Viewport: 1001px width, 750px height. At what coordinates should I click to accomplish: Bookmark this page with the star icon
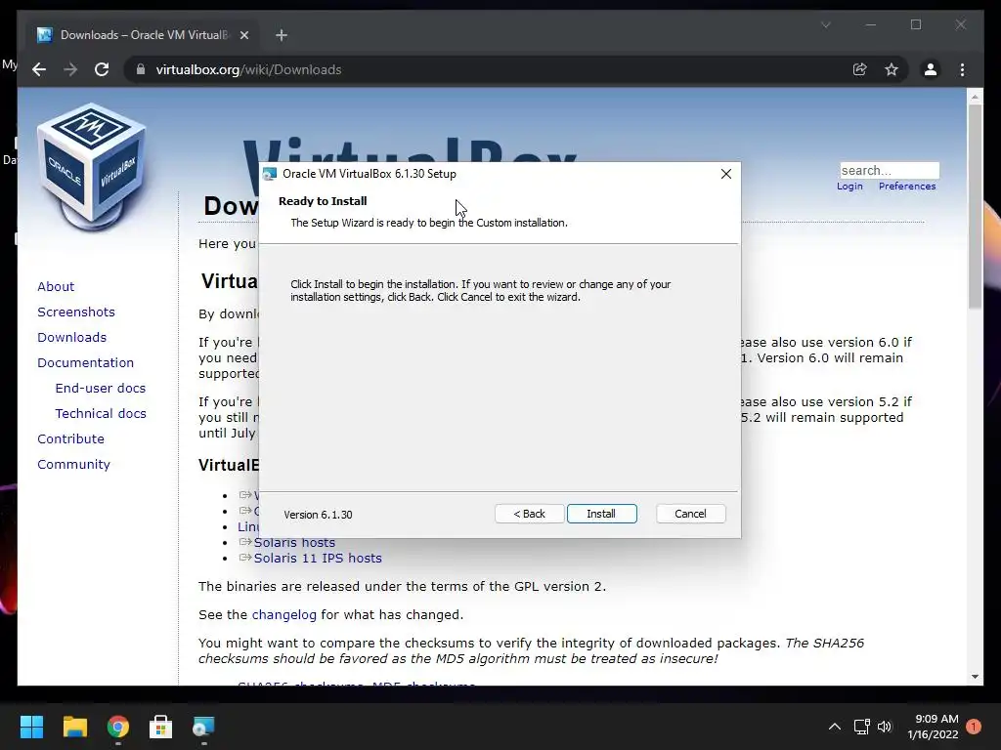pyautogui.click(x=892, y=69)
